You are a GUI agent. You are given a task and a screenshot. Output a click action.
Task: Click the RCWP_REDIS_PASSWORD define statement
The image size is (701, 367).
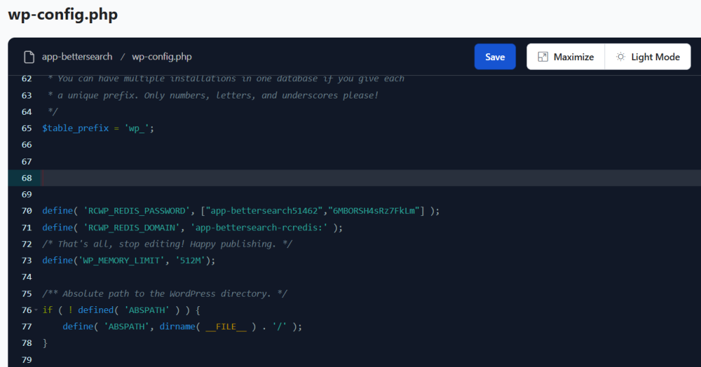[x=240, y=210]
